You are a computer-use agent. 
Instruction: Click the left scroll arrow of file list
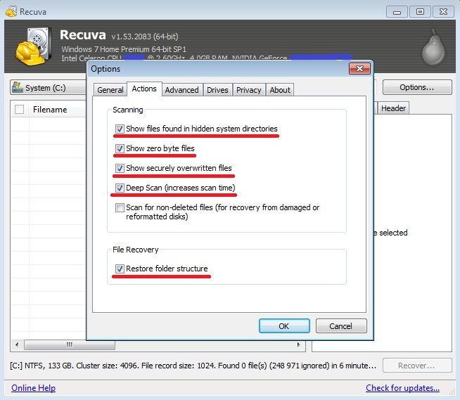pyautogui.click(x=17, y=344)
